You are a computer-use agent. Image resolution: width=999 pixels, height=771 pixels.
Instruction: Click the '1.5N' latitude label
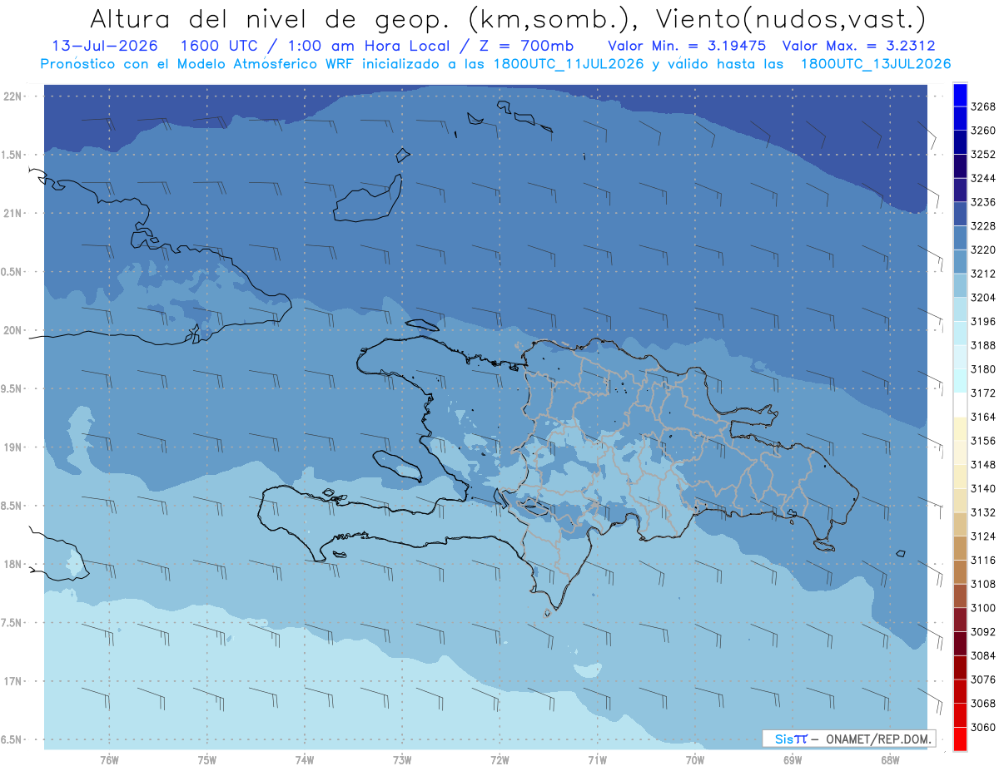click(11, 155)
